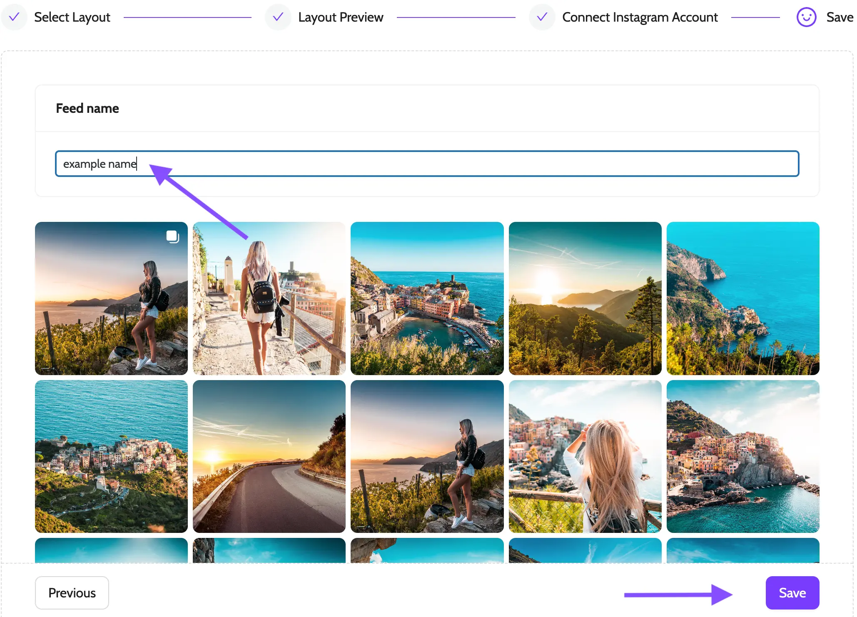Click the Select Layout step checkmark icon
Viewport: 857px width, 617px height.
click(14, 17)
